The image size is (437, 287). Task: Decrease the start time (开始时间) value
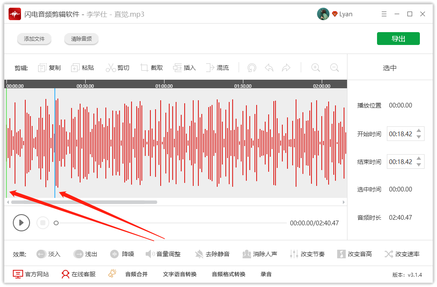click(x=419, y=137)
